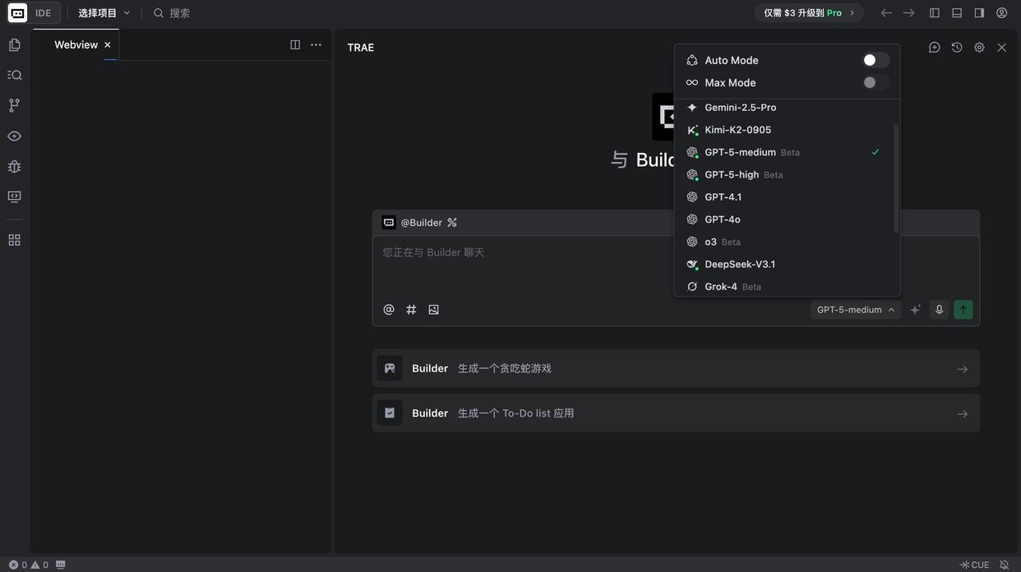
Task: Open the Debug bug icon in sidebar
Action: click(14, 167)
